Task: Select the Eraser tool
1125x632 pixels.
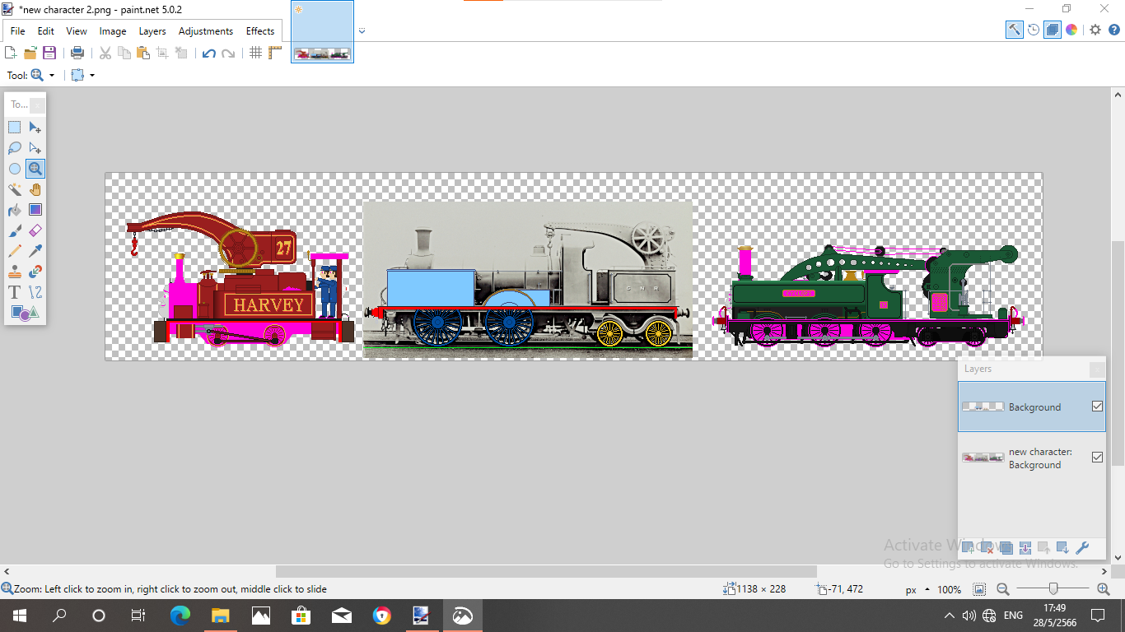Action: [35, 230]
